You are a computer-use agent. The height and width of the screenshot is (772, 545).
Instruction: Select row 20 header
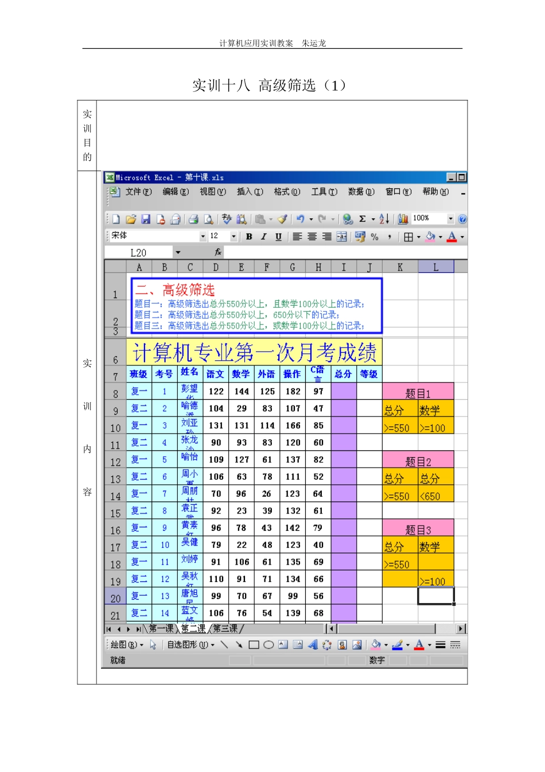pyautogui.click(x=115, y=596)
